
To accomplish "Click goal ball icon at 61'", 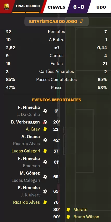I will (45, 162).
